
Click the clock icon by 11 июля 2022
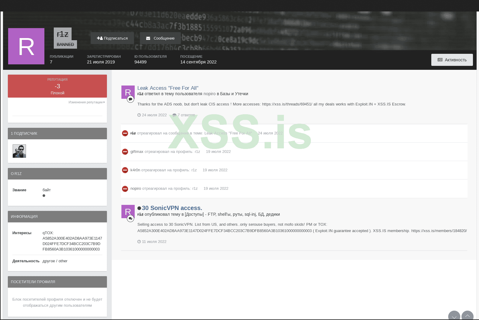pos(139,242)
